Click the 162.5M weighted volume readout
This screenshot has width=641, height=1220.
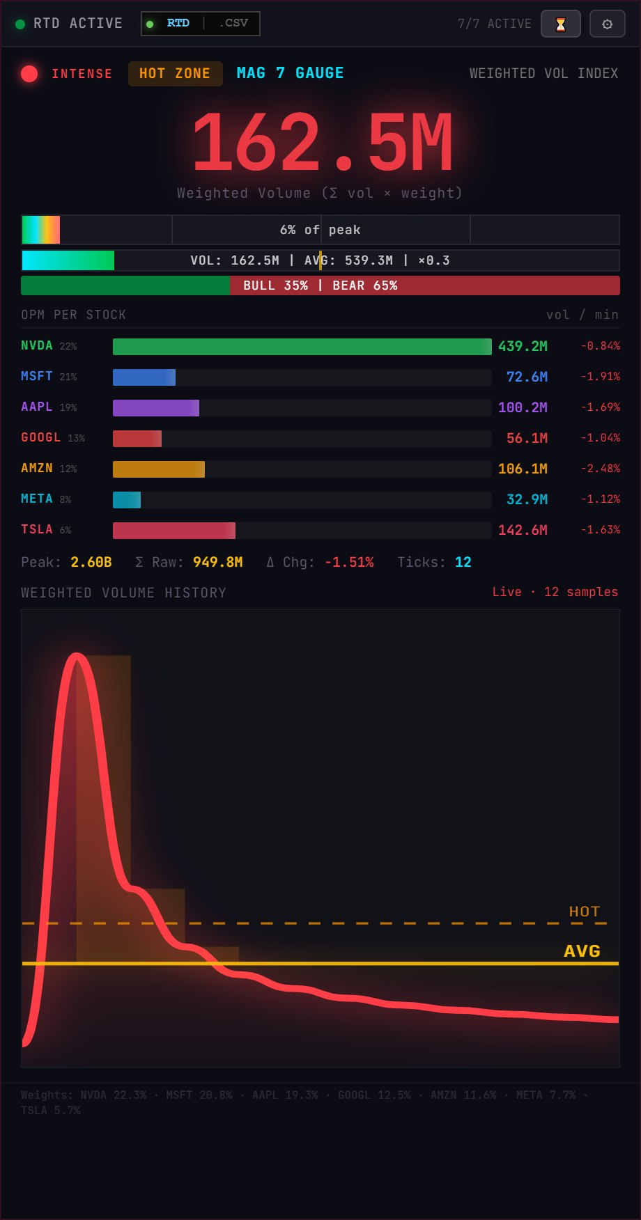point(321,143)
